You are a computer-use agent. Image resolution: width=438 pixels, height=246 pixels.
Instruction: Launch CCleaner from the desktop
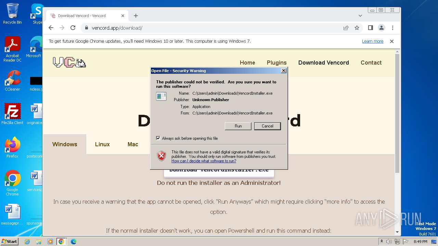[x=12, y=81]
